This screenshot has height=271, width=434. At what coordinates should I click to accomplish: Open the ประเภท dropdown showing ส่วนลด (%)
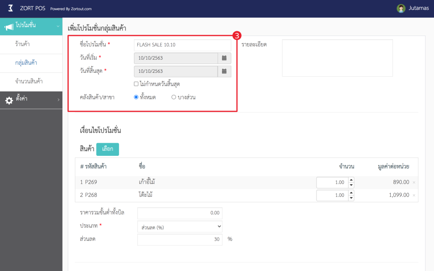tap(179, 226)
